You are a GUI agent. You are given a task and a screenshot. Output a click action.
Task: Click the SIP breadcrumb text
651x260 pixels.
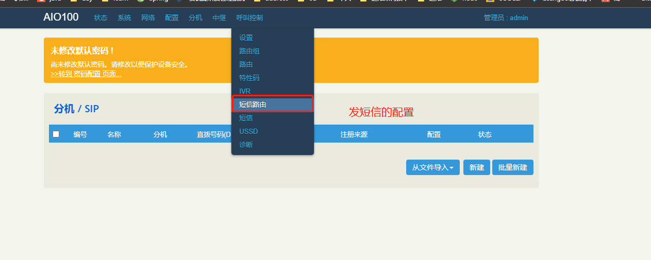[x=92, y=109]
